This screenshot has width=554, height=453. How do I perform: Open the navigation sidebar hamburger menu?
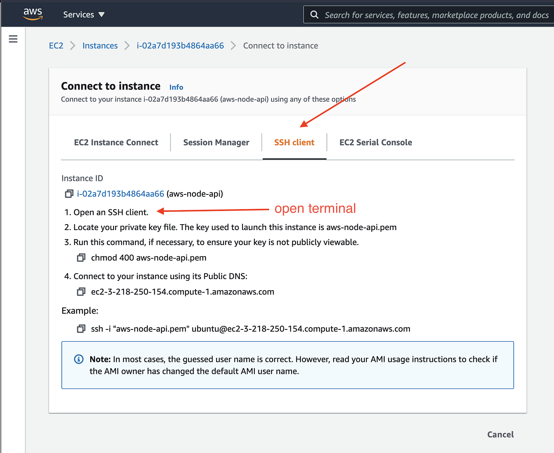click(13, 39)
